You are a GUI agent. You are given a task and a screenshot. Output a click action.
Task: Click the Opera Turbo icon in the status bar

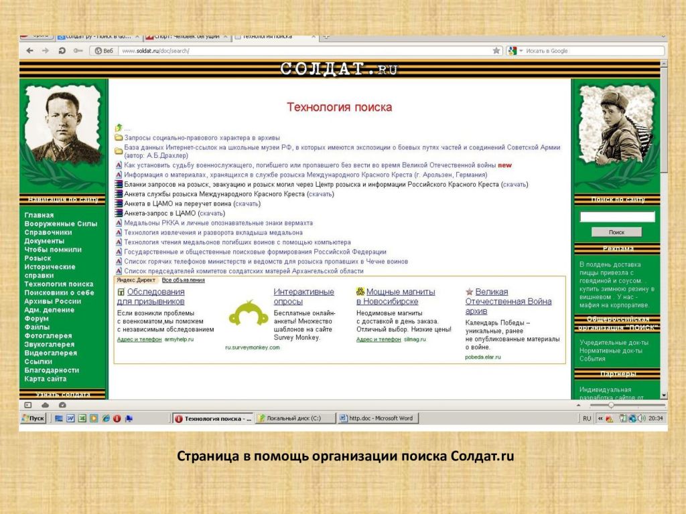(62, 405)
